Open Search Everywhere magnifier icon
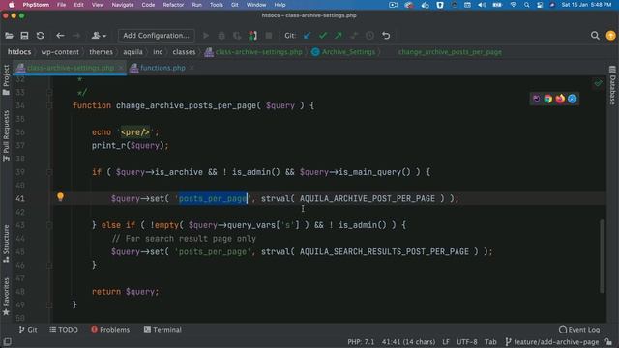Viewport: 619px width, 348px height. (x=595, y=36)
